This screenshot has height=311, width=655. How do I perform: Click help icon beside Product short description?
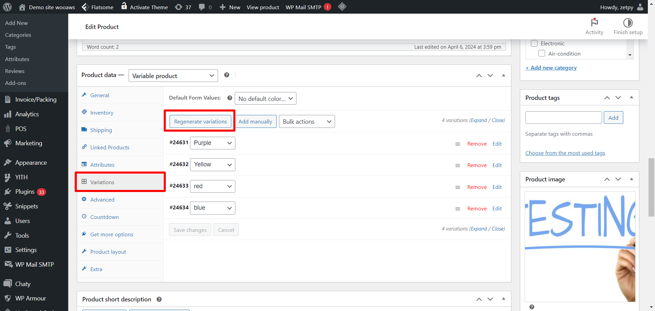point(159,299)
